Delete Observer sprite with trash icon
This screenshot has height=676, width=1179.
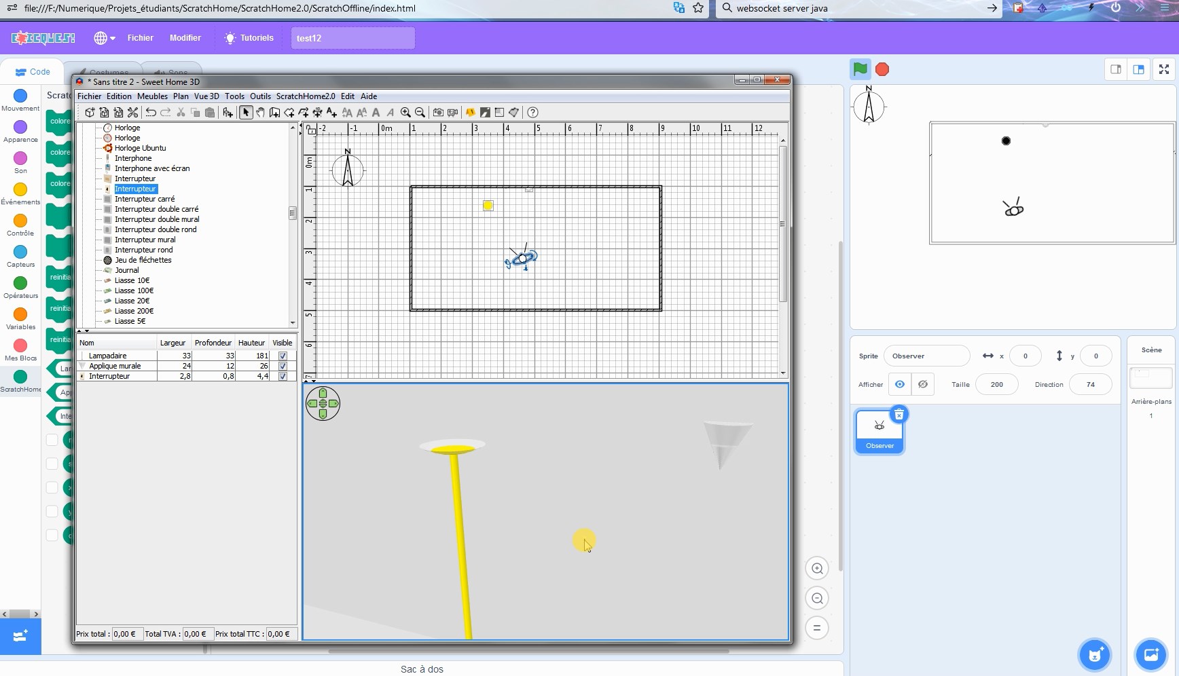coord(899,415)
